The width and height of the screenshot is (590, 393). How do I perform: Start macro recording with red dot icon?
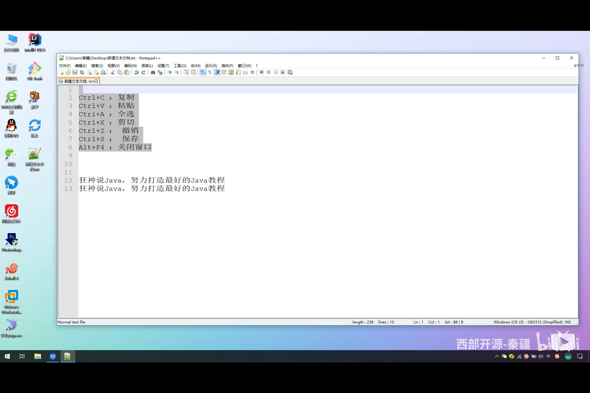261,72
